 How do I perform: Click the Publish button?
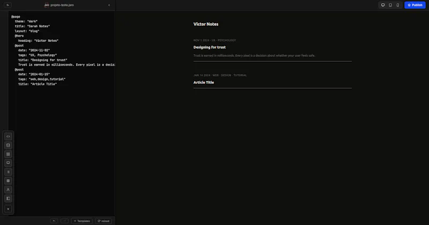pyautogui.click(x=415, y=5)
